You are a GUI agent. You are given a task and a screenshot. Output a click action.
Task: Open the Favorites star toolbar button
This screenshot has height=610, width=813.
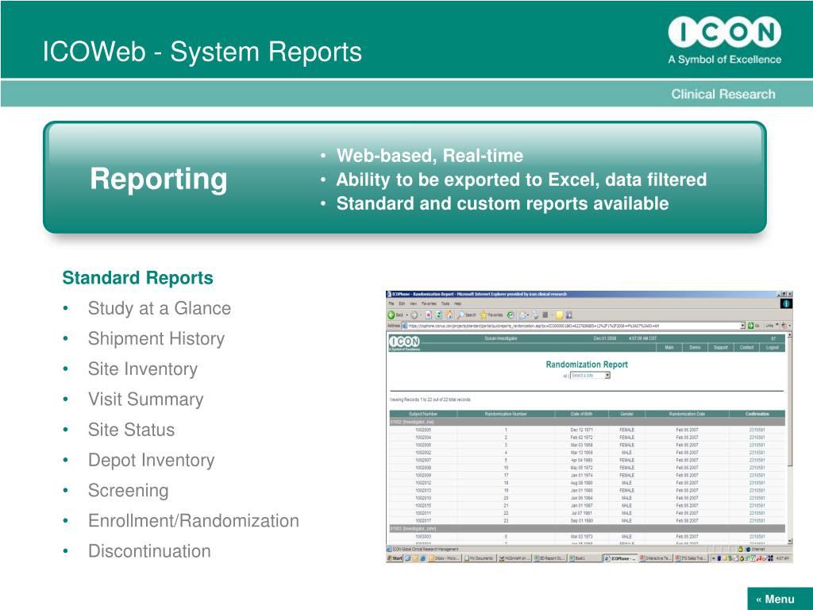pyautogui.click(x=491, y=315)
